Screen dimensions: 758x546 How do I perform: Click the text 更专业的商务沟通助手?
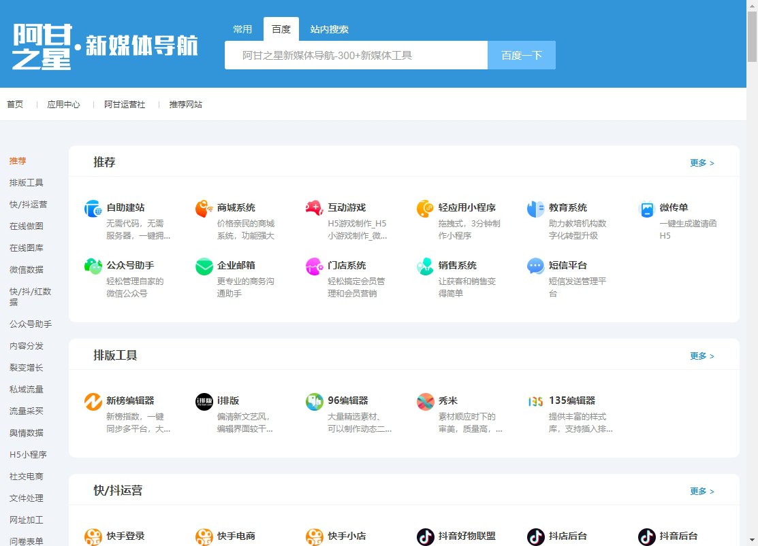coord(246,287)
